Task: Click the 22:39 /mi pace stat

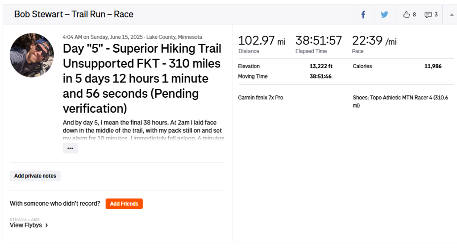Action: pyautogui.click(x=374, y=41)
